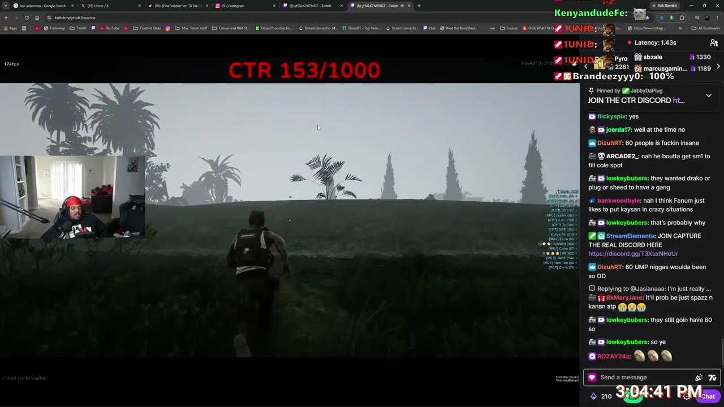Image resolution: width=724 pixels, height=407 pixels.
Task: Open the channel points balance showing 210
Action: point(601,396)
